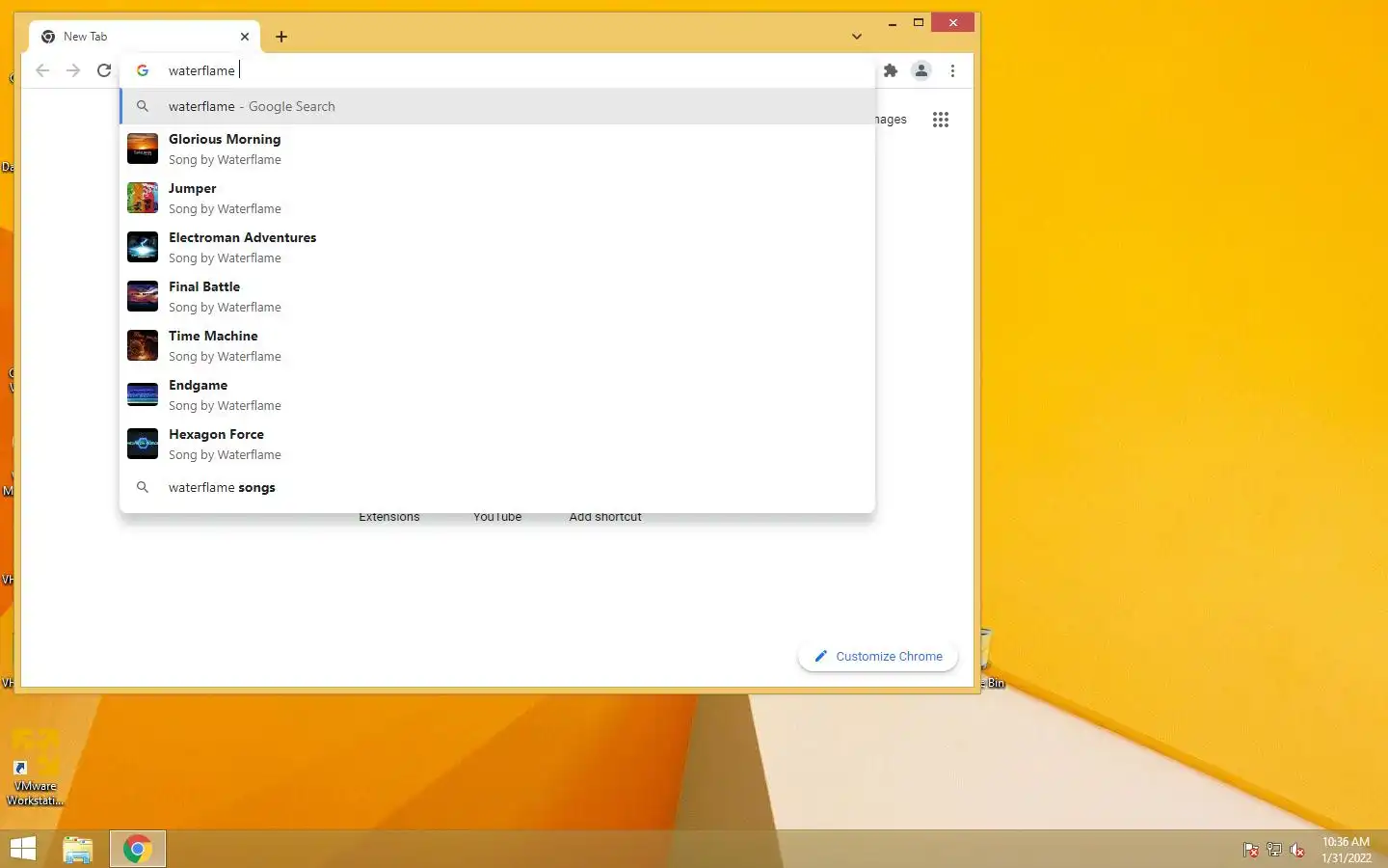Click the Hexagon Force album thumbnail
This screenshot has width=1388, height=868.
(143, 444)
